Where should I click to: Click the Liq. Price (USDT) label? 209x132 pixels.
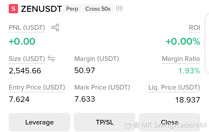coord(174,88)
